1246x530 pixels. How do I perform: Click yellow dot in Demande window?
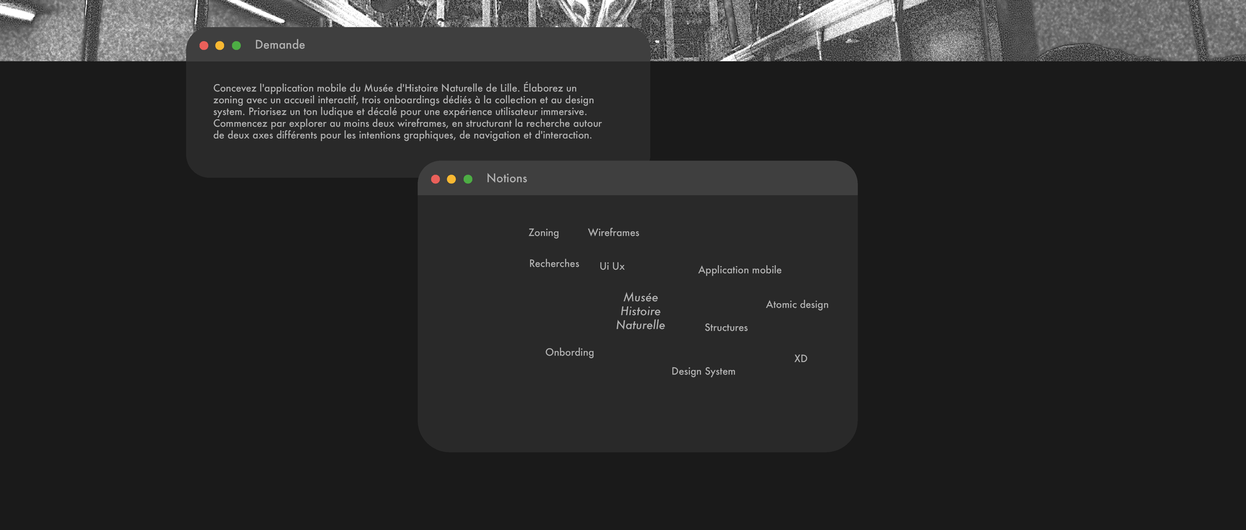click(219, 45)
